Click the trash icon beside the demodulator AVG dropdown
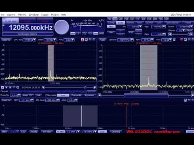Image resolution: width=194 pixels, height=145 pixels. [x=174, y=40]
